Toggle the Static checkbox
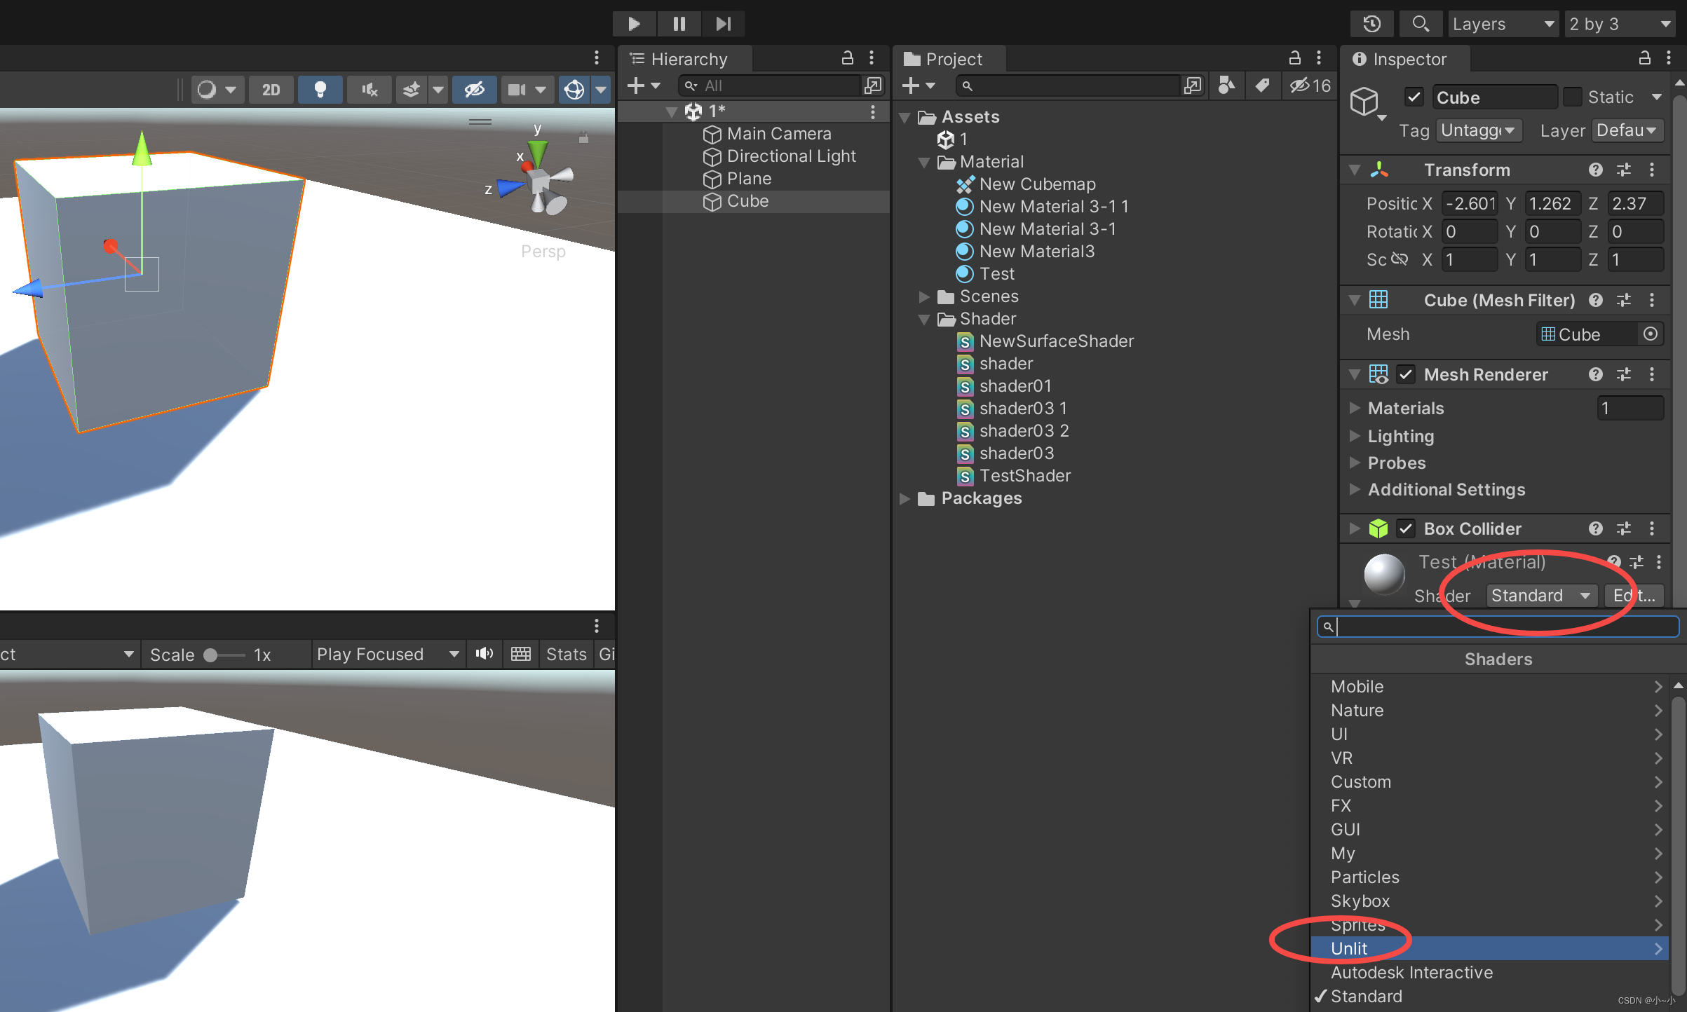Viewport: 1687px width, 1012px height. (1573, 97)
